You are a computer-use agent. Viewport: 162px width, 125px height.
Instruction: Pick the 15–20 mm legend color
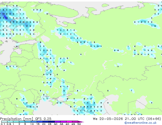coord(40,122)
